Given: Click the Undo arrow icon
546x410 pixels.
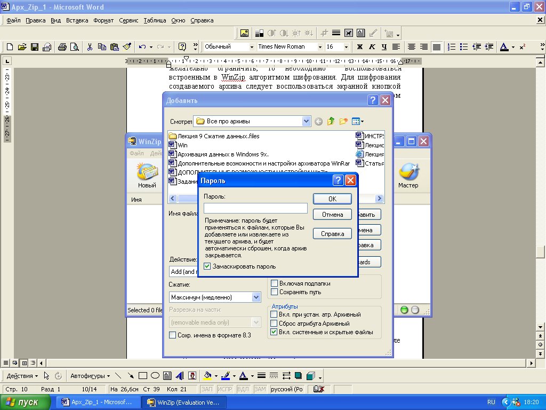Looking at the screenshot, I should click(142, 47).
